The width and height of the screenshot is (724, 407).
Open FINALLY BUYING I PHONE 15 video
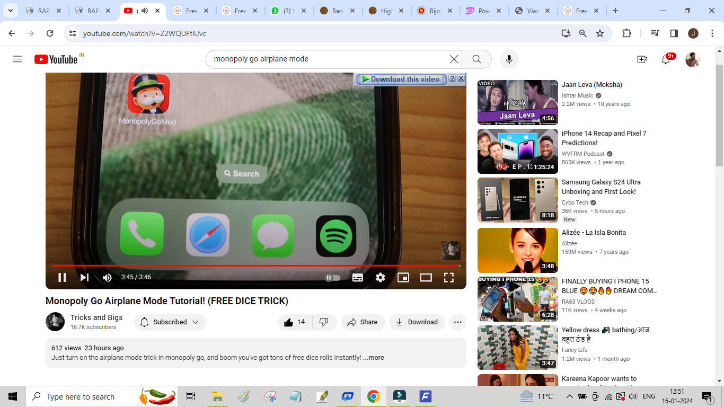pyautogui.click(x=610, y=286)
